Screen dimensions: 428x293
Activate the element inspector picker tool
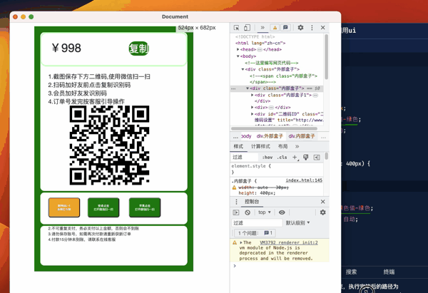coord(237,28)
